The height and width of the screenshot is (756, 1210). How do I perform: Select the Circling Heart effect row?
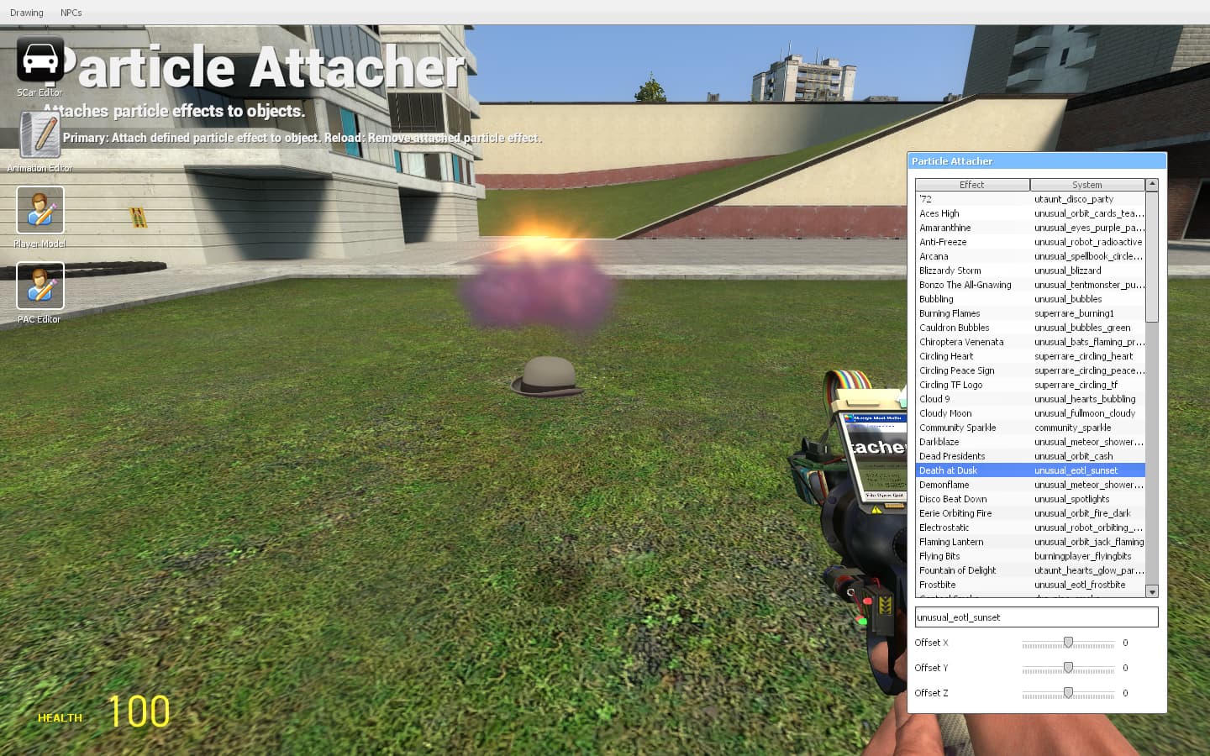[x=1030, y=356]
